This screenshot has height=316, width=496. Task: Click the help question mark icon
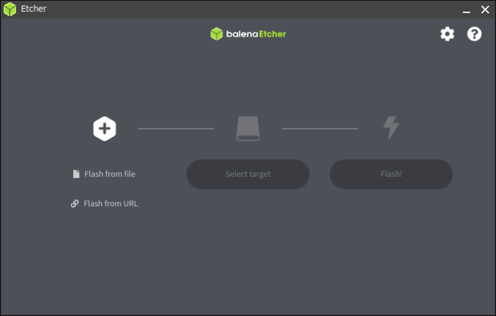tap(474, 34)
